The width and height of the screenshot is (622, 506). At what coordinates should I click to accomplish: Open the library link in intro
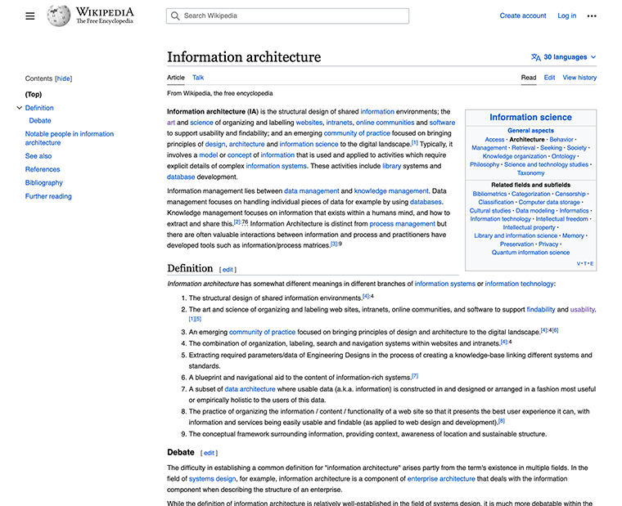(391, 166)
